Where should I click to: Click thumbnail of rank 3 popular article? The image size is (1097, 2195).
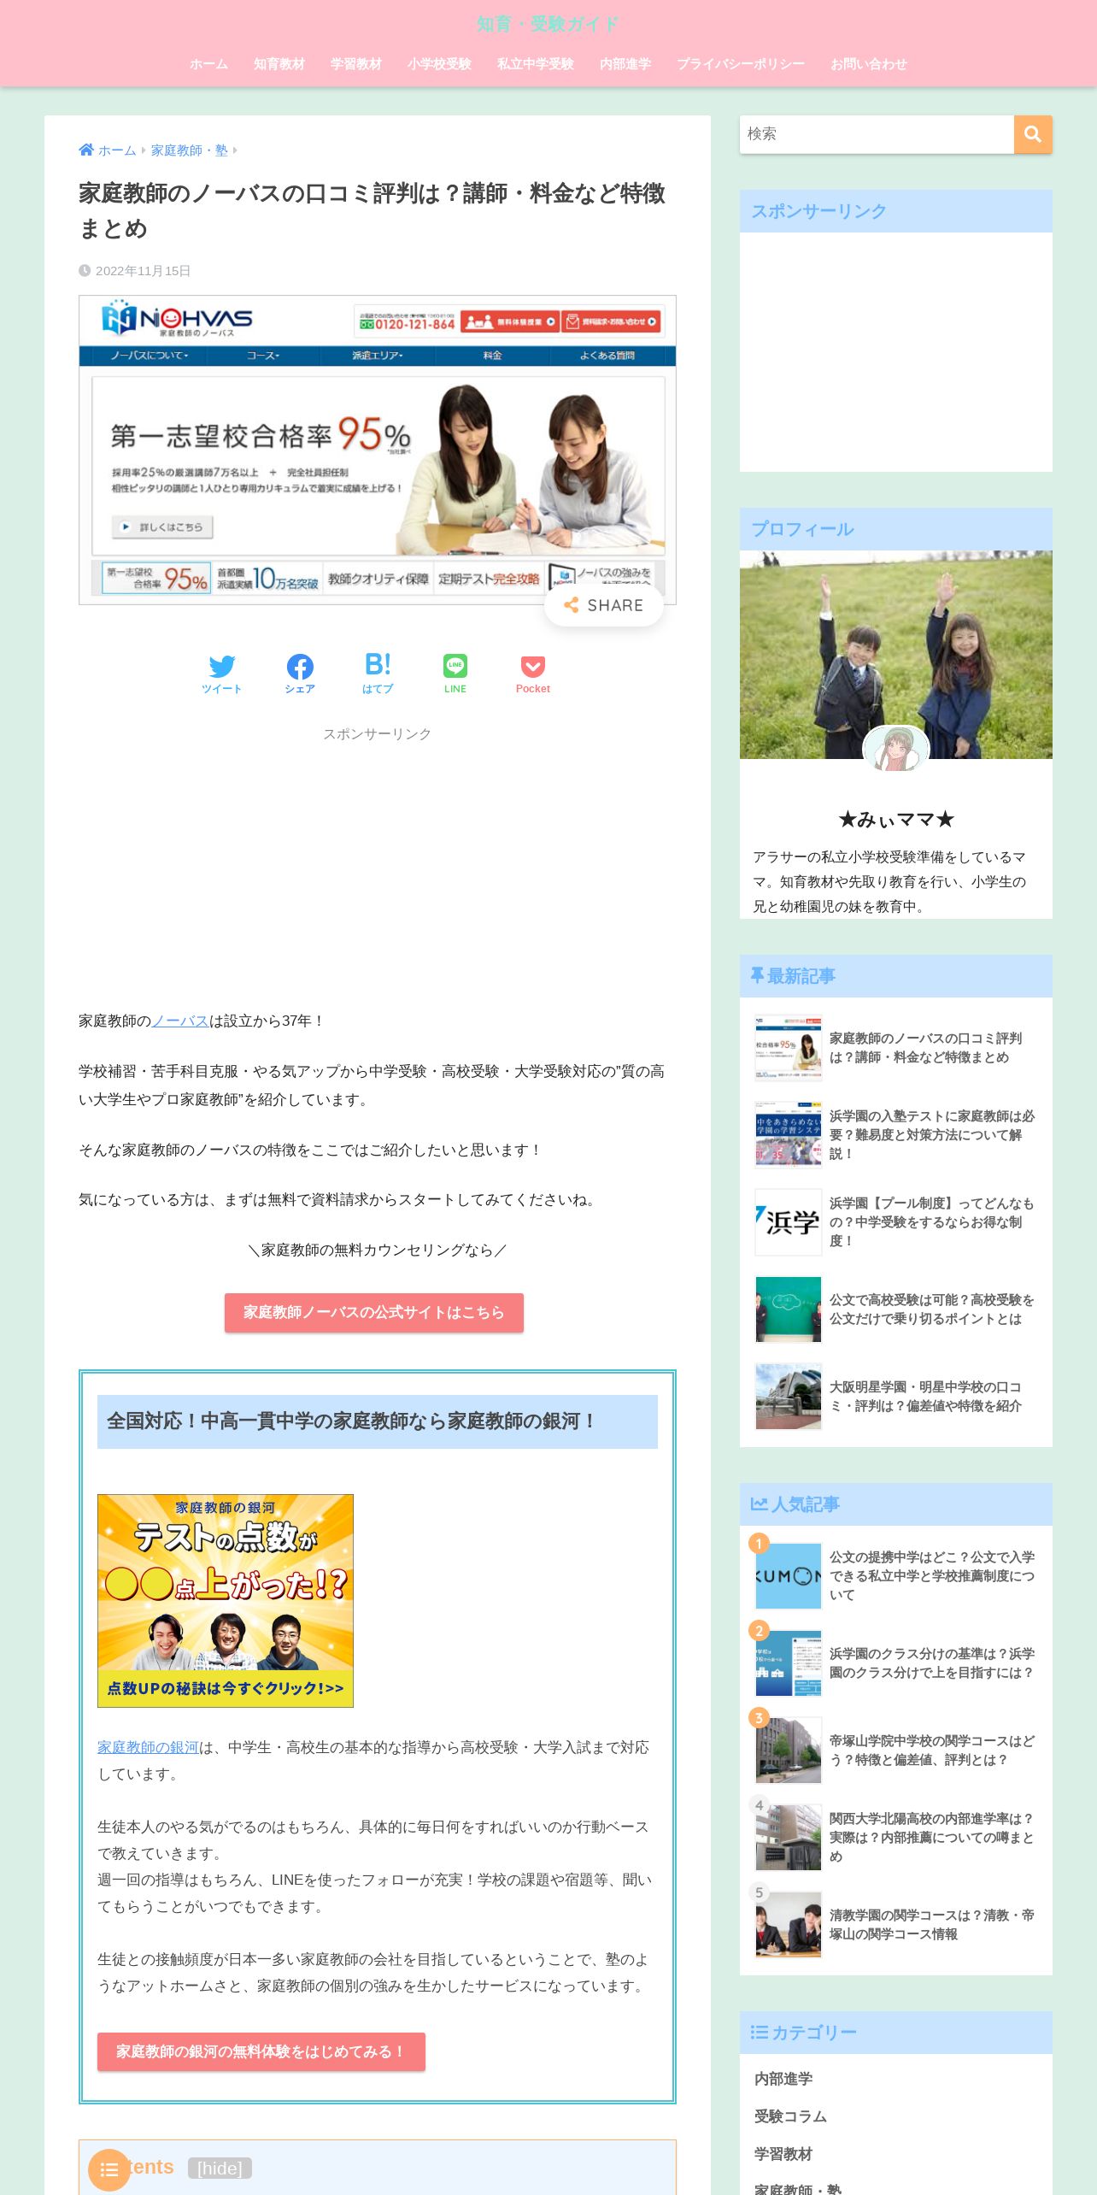coord(789,1751)
